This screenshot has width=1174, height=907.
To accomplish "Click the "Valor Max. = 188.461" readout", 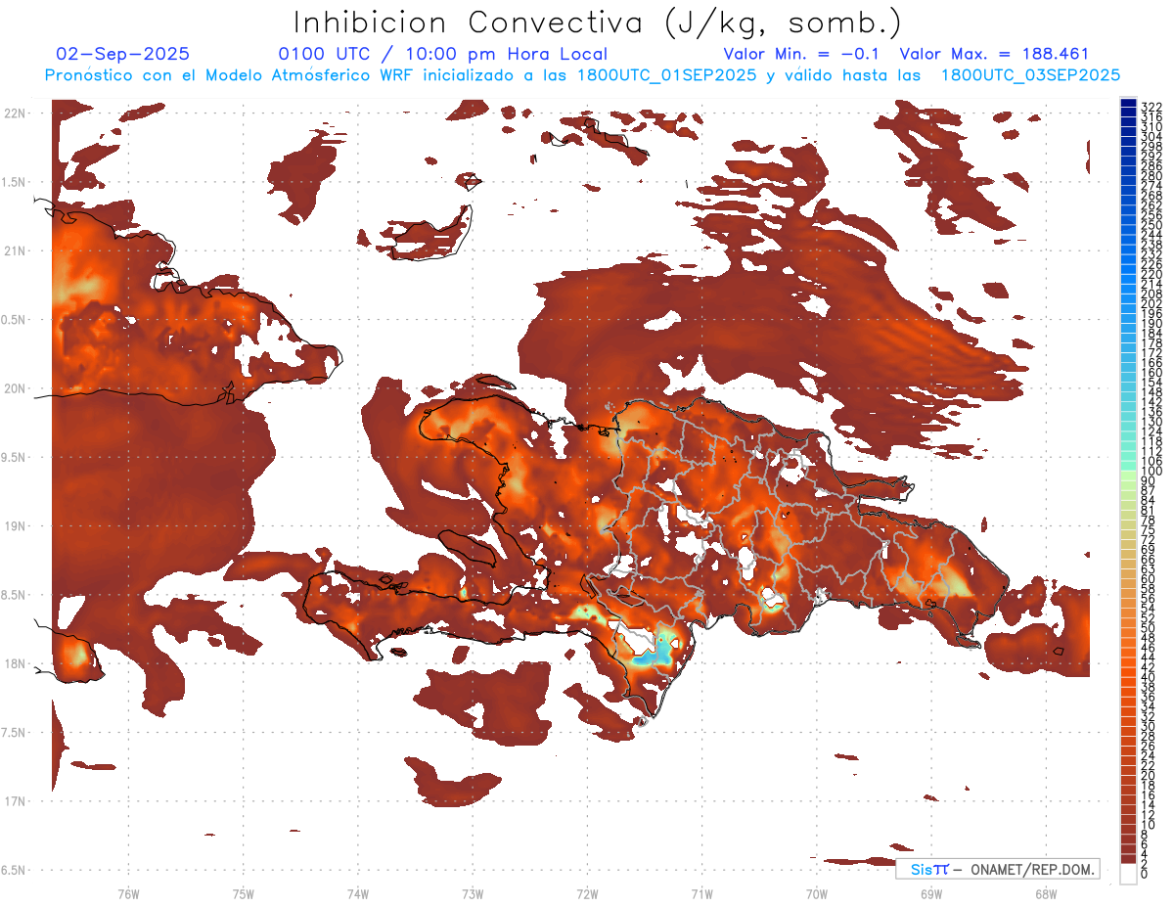I will tap(994, 54).
